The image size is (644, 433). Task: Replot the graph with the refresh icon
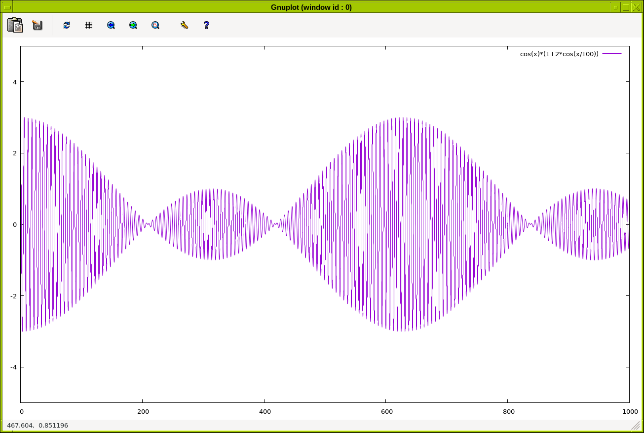tap(67, 25)
